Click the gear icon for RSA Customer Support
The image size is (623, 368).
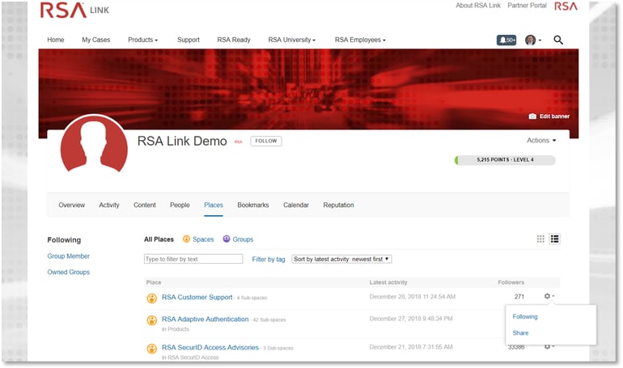point(549,296)
